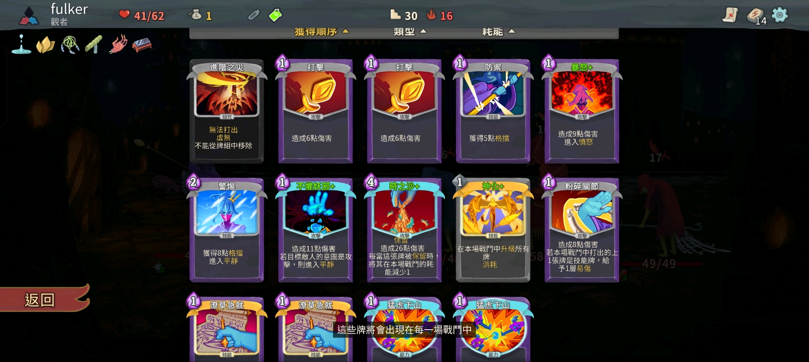The height and width of the screenshot is (362, 809).
Task: Inspect the water drop relic
Action: pyautogui.click(x=21, y=44)
